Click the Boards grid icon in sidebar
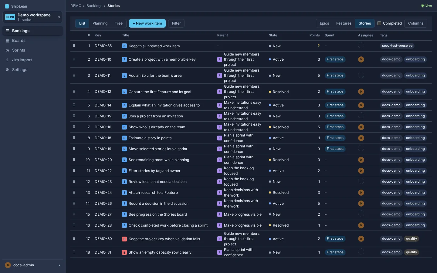This screenshot has height=273, width=437. 7,41
